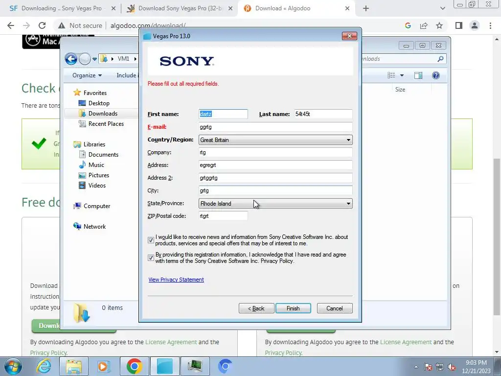Click the Explorer help icon

[x=436, y=75]
